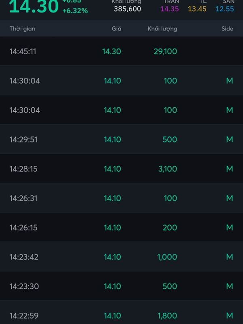Click the 14:26:31 trade row
243x324 pixels.
click(122, 198)
